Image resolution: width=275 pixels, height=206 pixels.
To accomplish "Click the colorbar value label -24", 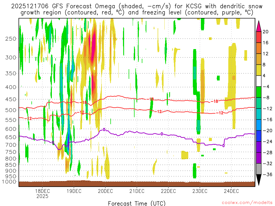I will click(267, 142).
